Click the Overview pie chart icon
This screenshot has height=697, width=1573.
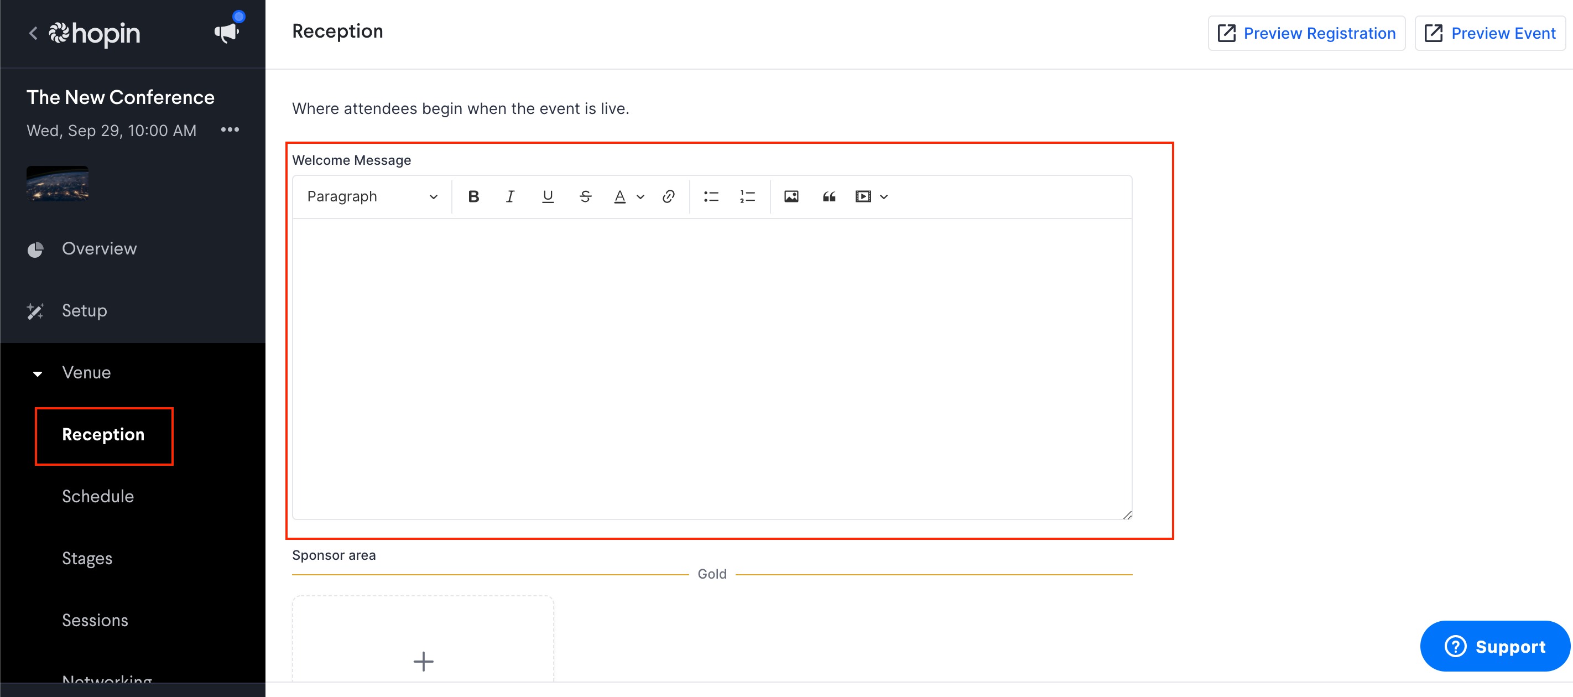coord(35,249)
